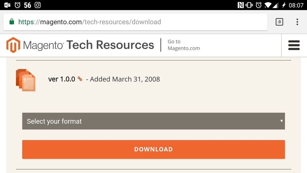
Task: Follow the Go to Magento.com link
Action: (x=184, y=45)
